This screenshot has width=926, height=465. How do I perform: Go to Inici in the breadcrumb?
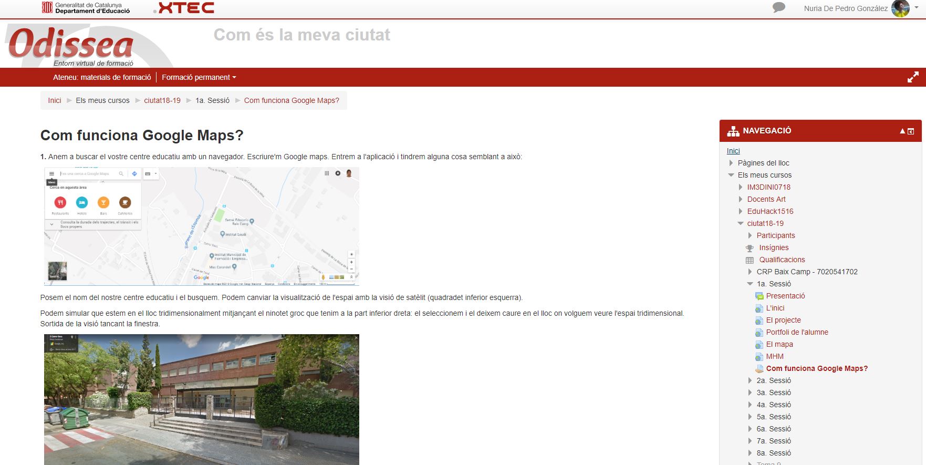pyautogui.click(x=55, y=100)
